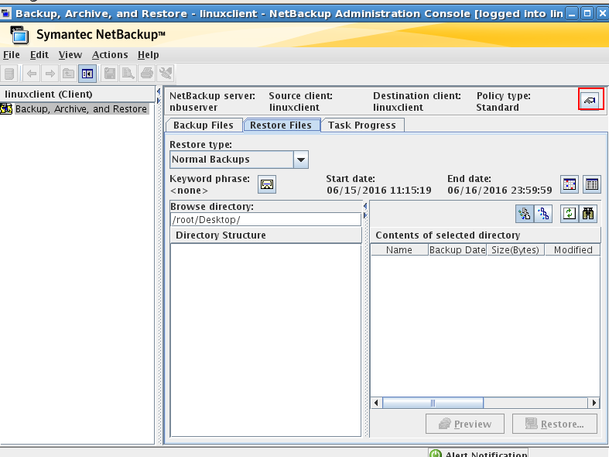Click the nbuserver server name text
The image size is (609, 457).
[193, 108]
